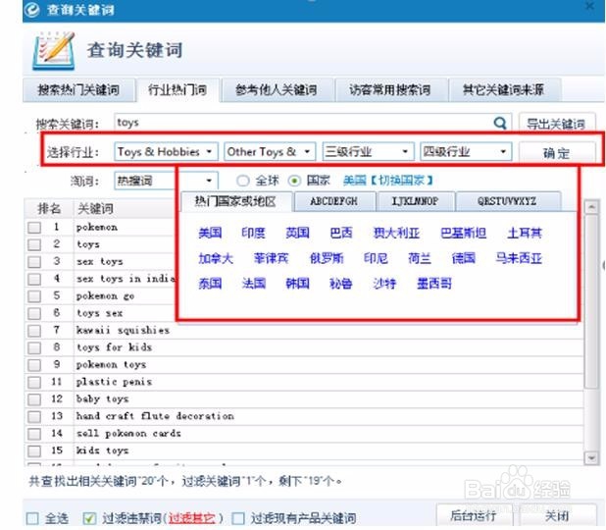Check the box for rank 2 toys
Image resolution: width=606 pixels, height=530 pixels.
[x=34, y=244]
